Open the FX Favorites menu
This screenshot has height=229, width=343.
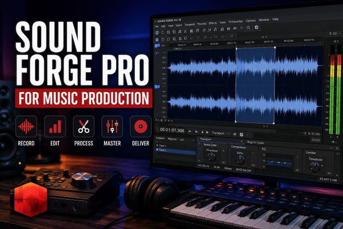click(236, 22)
